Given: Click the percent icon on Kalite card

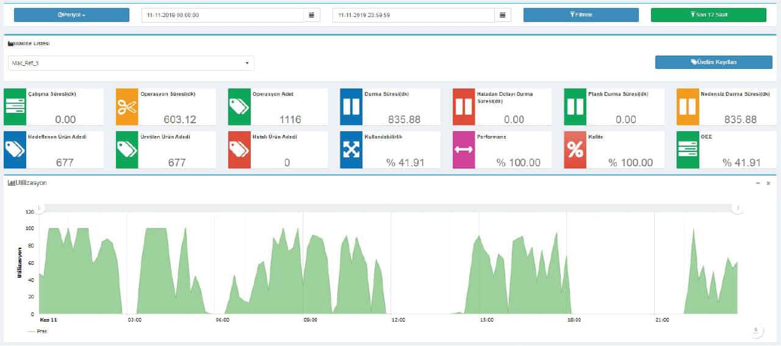Looking at the screenshot, I should pyautogui.click(x=575, y=150).
